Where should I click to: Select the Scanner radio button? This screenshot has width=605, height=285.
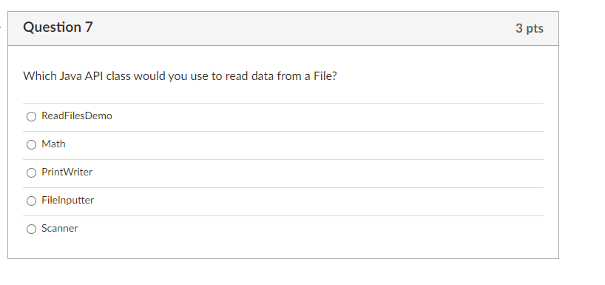tap(31, 229)
